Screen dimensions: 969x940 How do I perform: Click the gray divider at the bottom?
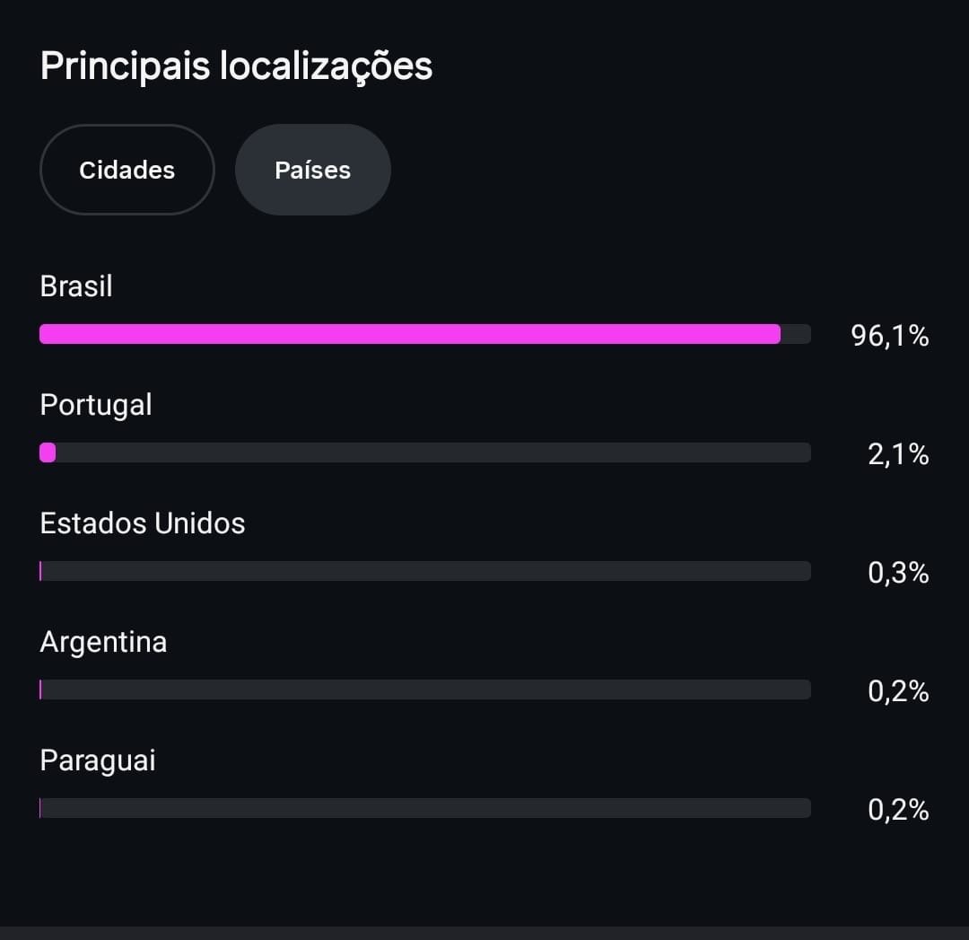pos(484,933)
